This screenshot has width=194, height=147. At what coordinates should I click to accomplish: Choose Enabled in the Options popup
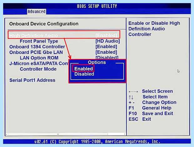pyautogui.click(x=84, y=69)
